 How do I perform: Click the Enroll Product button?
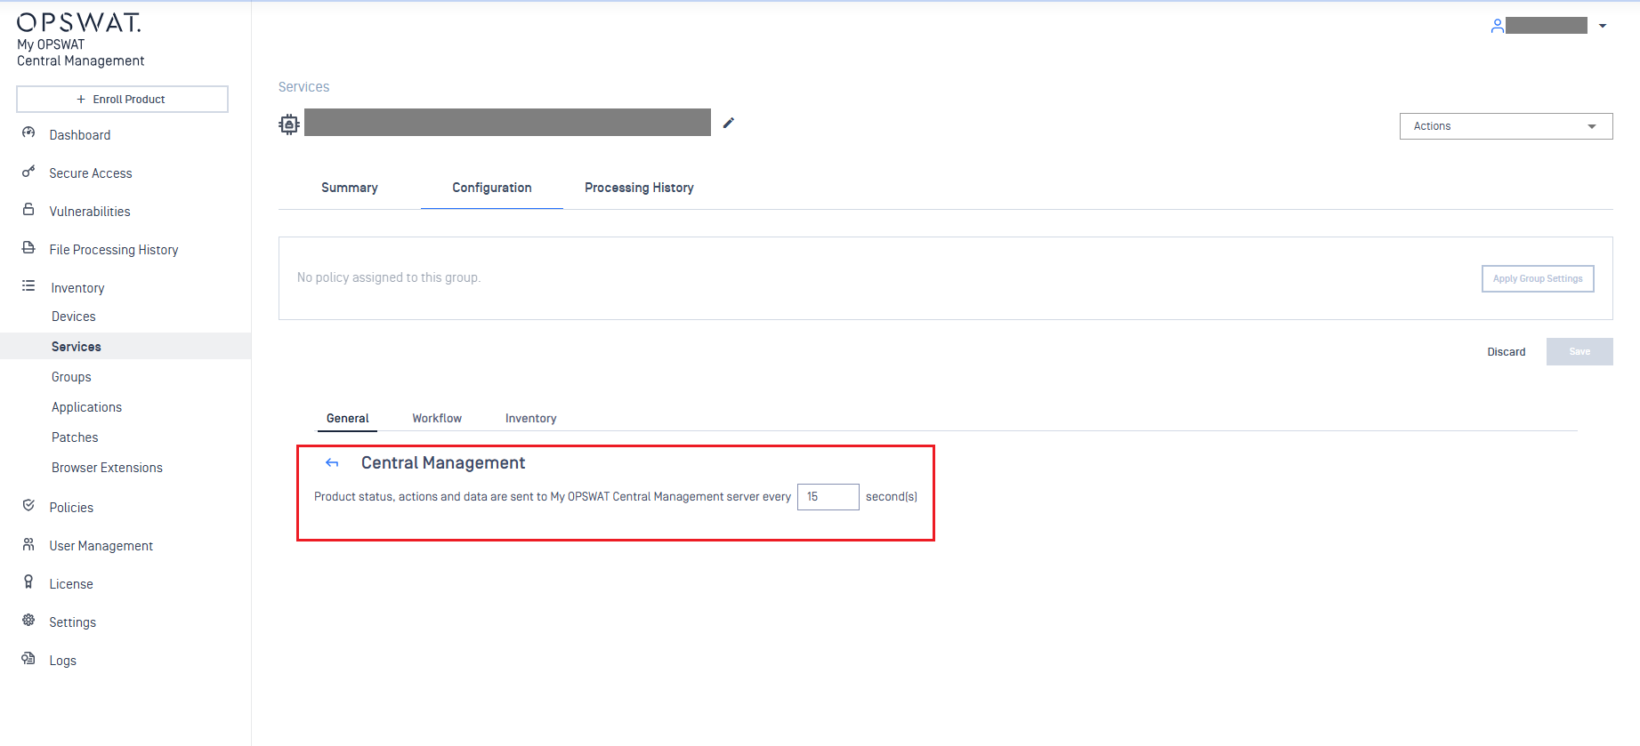pos(122,100)
